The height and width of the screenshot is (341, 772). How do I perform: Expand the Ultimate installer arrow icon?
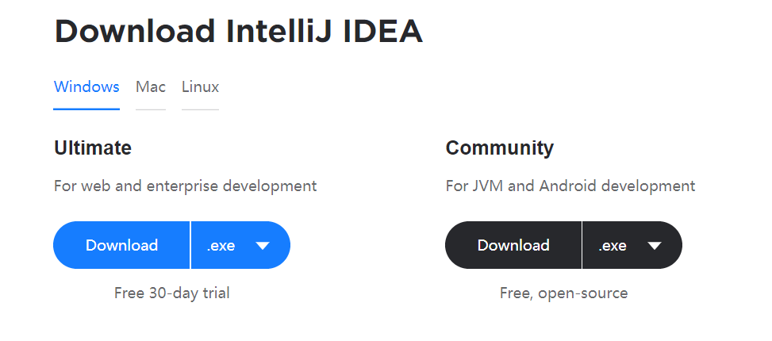(263, 246)
